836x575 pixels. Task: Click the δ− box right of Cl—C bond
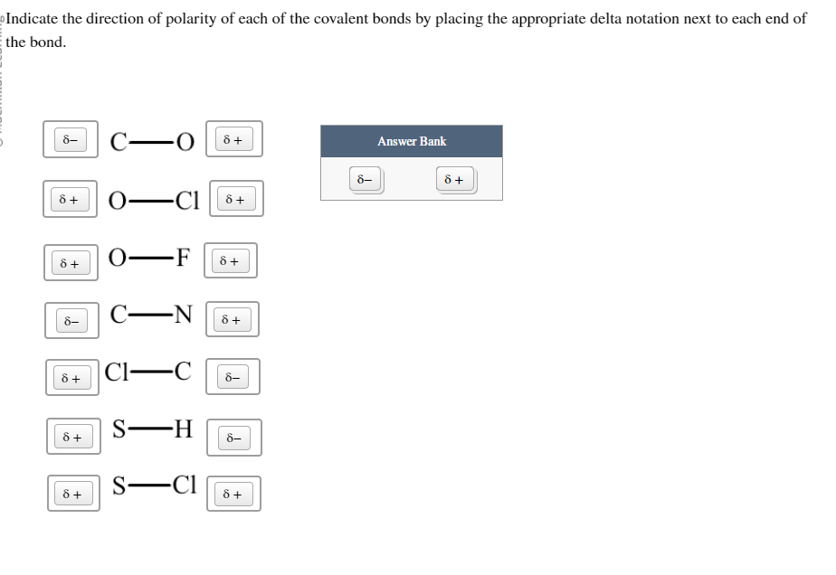235,376
